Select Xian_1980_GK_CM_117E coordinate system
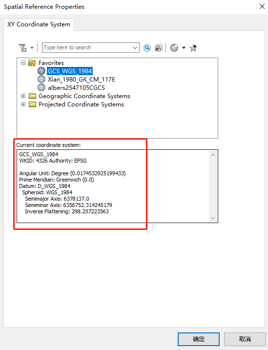This screenshot has height=350, width=268. (x=81, y=80)
